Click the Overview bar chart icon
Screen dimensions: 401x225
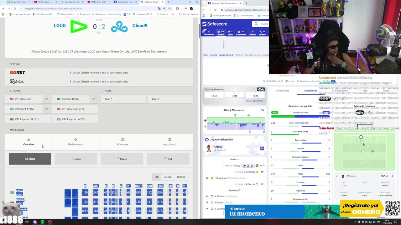point(29,140)
